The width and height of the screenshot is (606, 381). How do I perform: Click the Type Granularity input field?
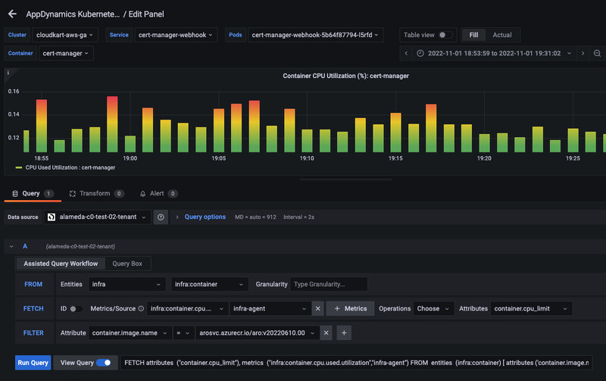329,284
